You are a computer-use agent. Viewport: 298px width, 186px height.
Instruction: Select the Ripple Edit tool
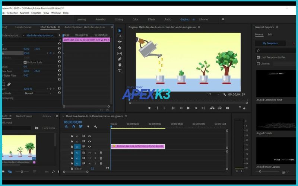pos(120,42)
